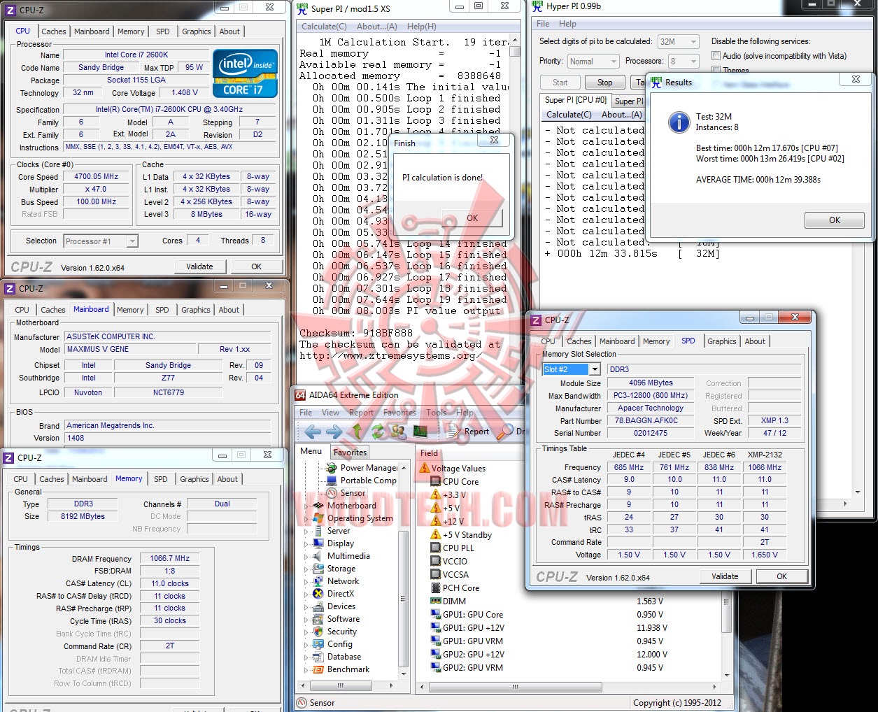Click Operating System Windows flag icon
Image resolution: width=878 pixels, height=712 pixels.
click(319, 518)
